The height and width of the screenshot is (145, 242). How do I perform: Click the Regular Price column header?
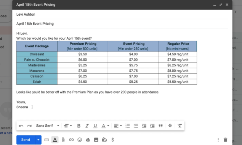tap(178, 46)
